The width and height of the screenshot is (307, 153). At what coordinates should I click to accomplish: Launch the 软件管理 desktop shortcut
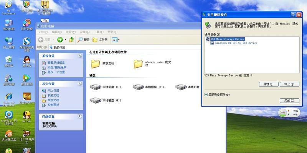[x=26, y=25]
